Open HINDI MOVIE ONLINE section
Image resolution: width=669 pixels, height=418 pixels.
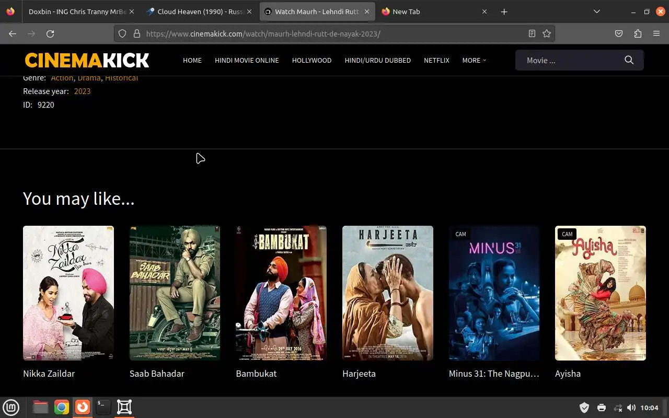247,60
